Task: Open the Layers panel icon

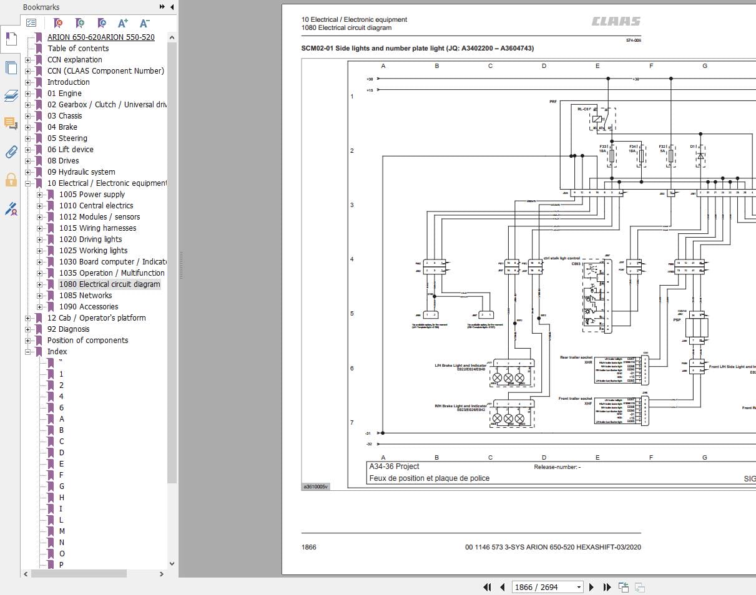Action: [x=11, y=95]
